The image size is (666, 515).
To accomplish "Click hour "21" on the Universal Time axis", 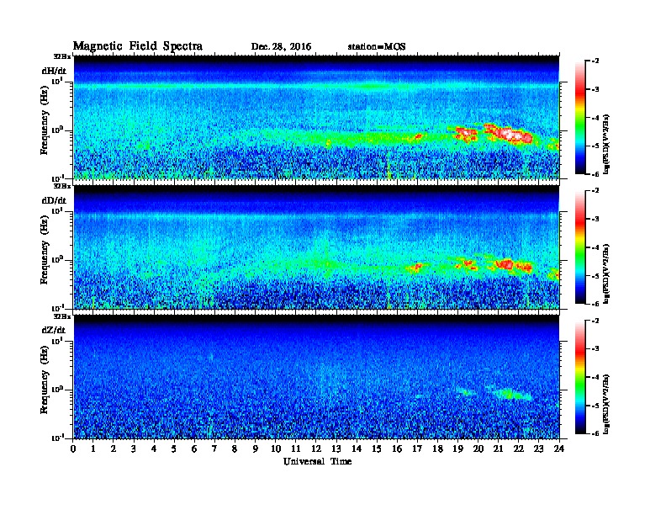I will [x=498, y=449].
